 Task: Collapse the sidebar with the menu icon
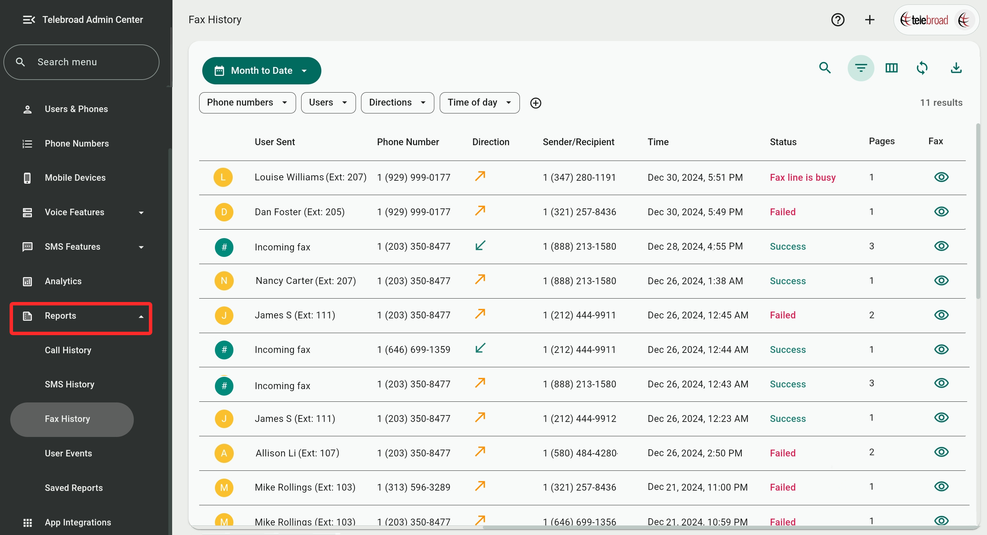coord(29,19)
